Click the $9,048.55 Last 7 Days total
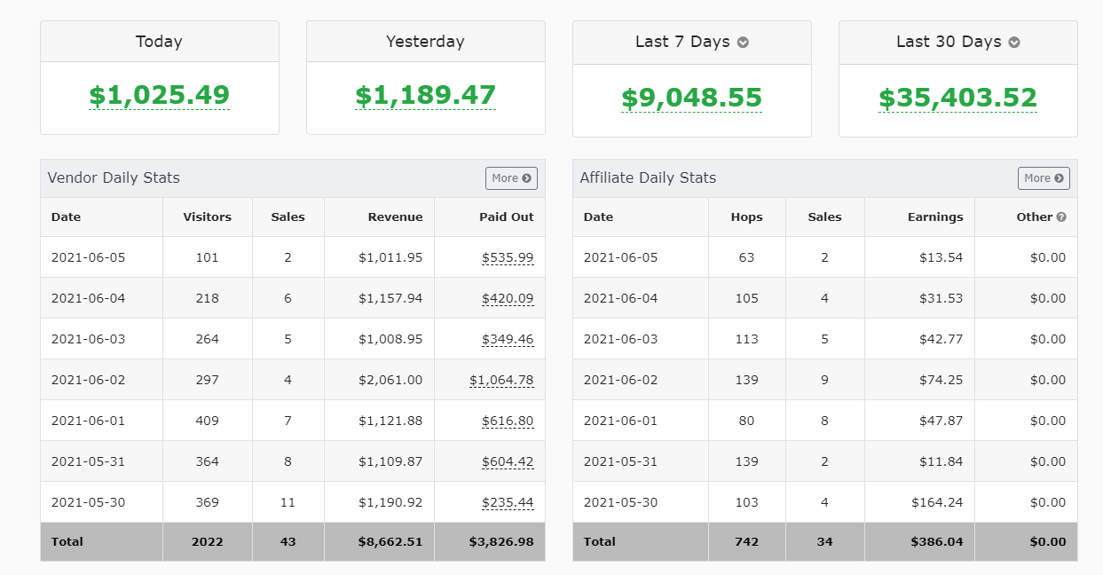 point(691,98)
